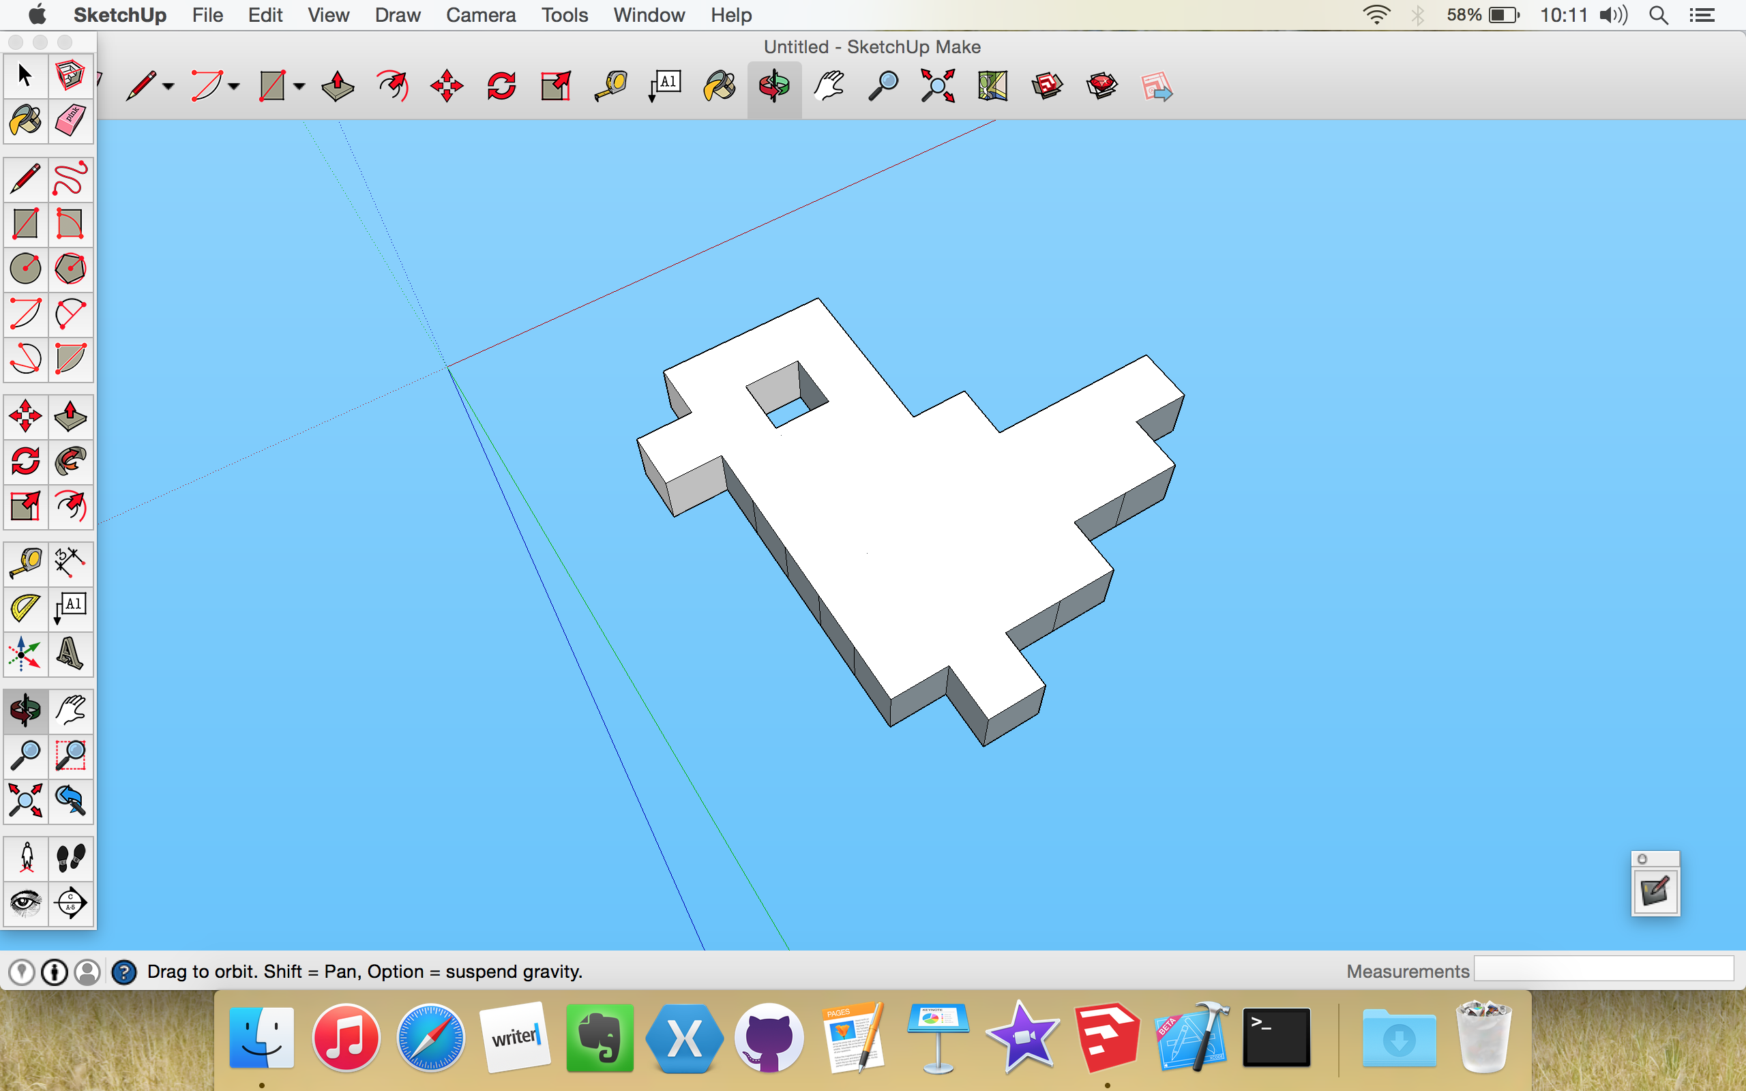Choose the Freehand drawing tool
Screen dimensions: 1746x1091
pyautogui.click(x=70, y=178)
